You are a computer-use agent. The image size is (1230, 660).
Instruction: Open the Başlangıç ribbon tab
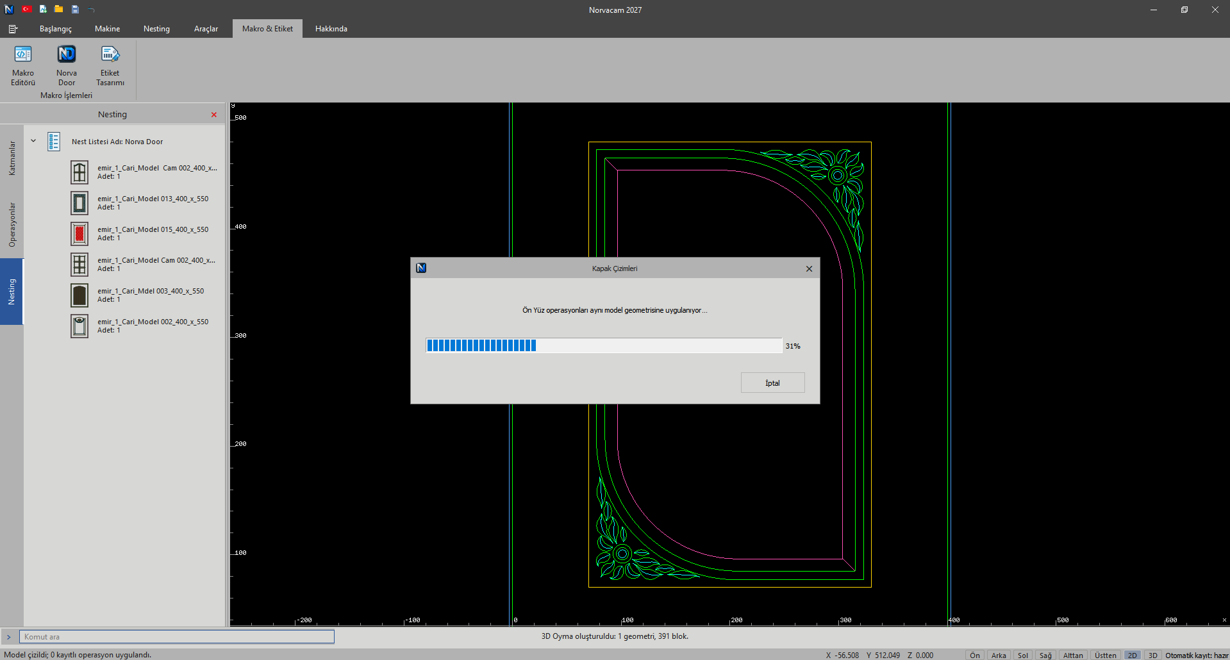(x=56, y=29)
